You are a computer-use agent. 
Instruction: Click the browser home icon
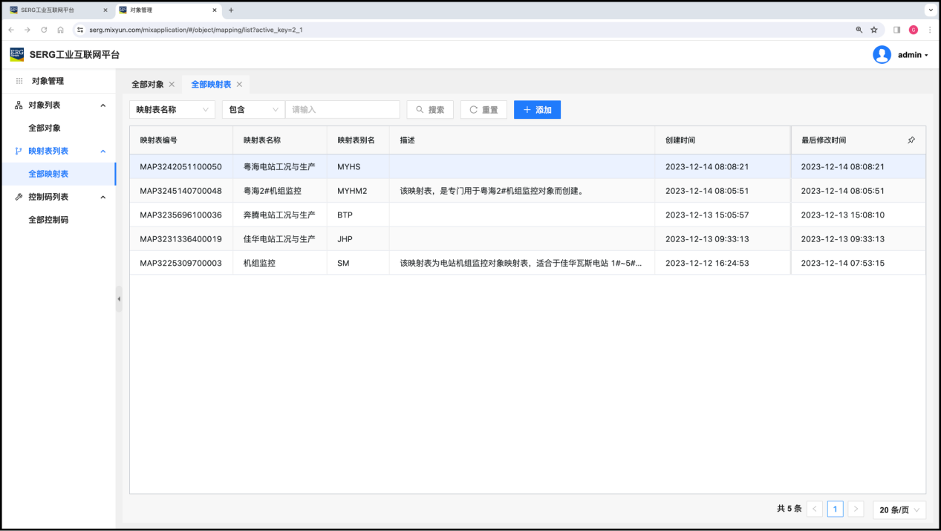click(x=60, y=30)
